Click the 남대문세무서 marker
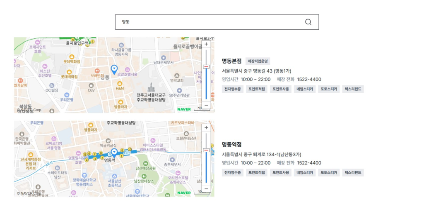 (163, 58)
